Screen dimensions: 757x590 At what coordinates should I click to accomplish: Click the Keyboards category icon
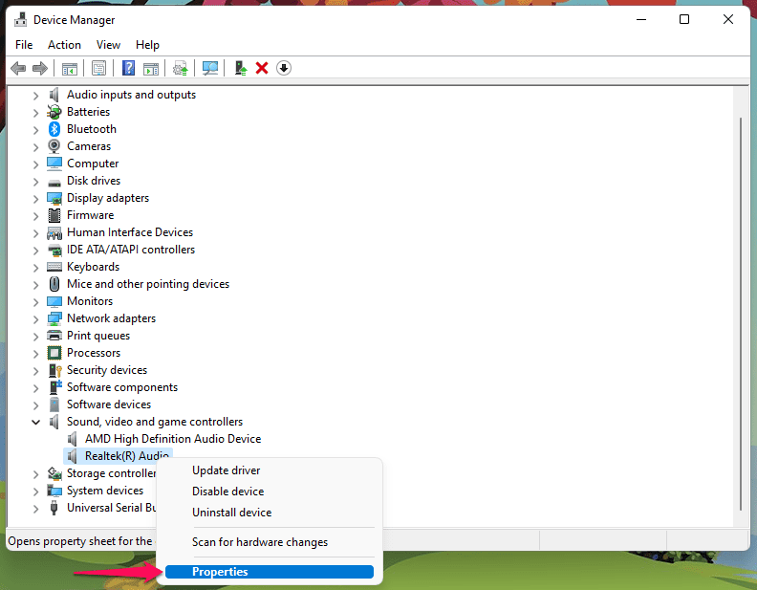[54, 267]
